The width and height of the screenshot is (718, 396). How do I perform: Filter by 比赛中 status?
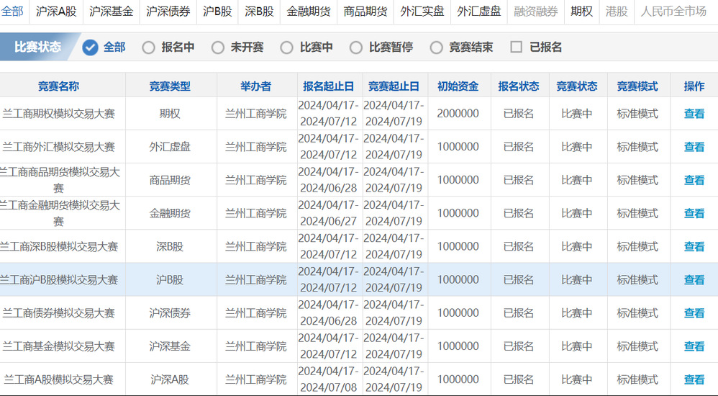point(287,48)
